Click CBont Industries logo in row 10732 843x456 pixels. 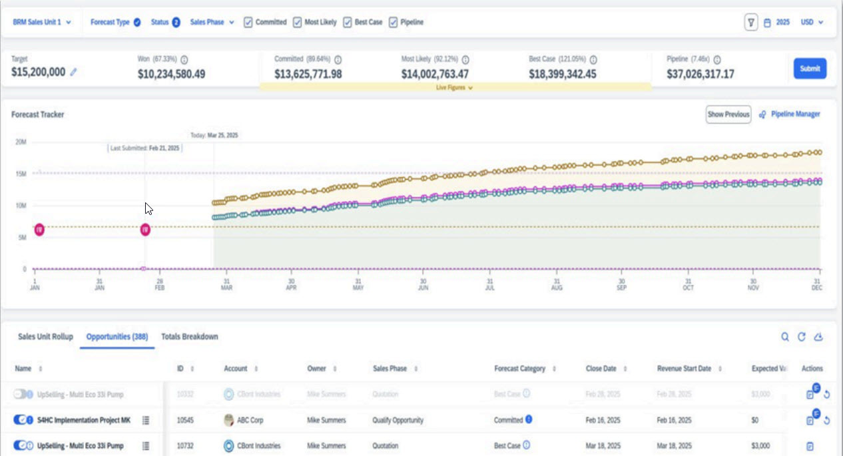pos(229,446)
